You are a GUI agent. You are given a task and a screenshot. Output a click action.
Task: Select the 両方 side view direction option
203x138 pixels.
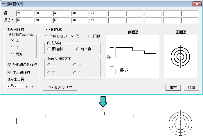12,54
